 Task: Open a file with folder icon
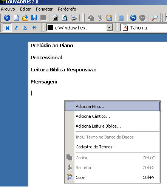tap(25, 18)
